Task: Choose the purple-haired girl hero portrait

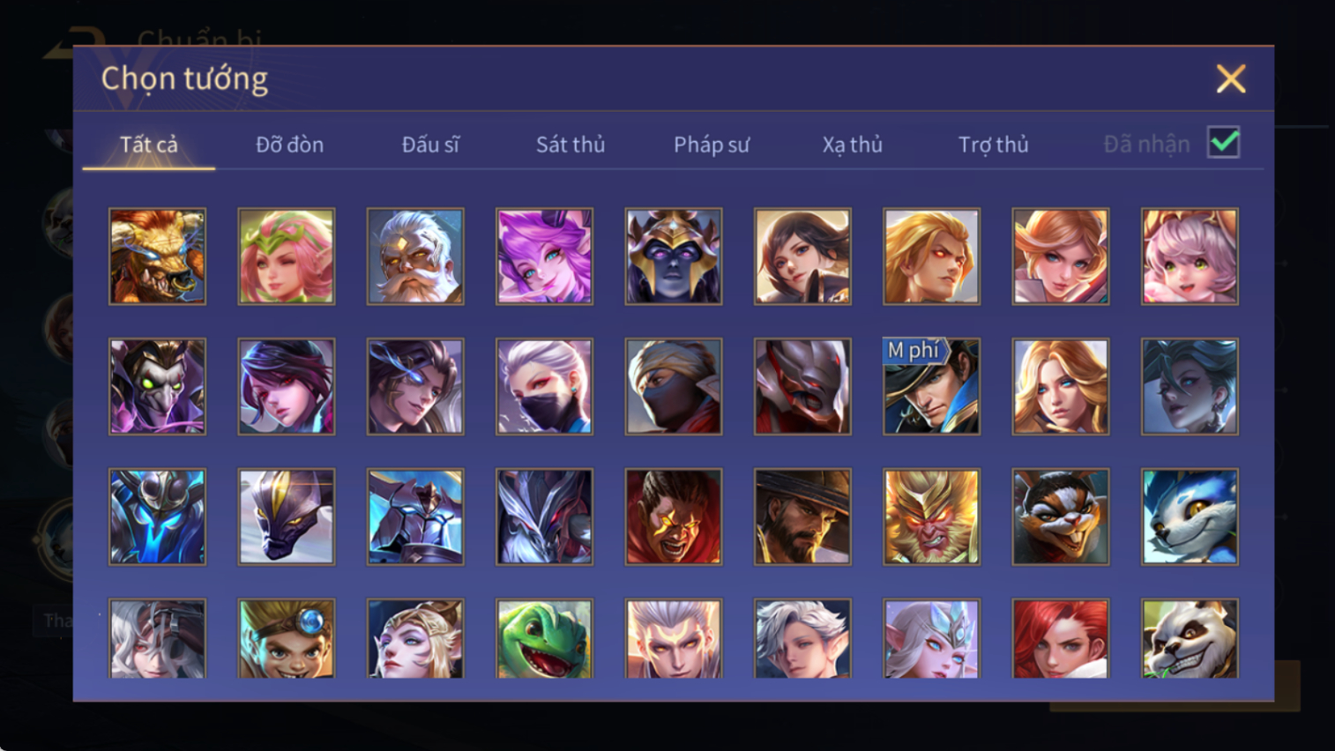Action: [x=544, y=257]
